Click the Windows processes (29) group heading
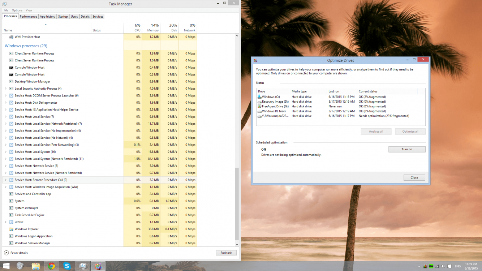 click(26, 46)
